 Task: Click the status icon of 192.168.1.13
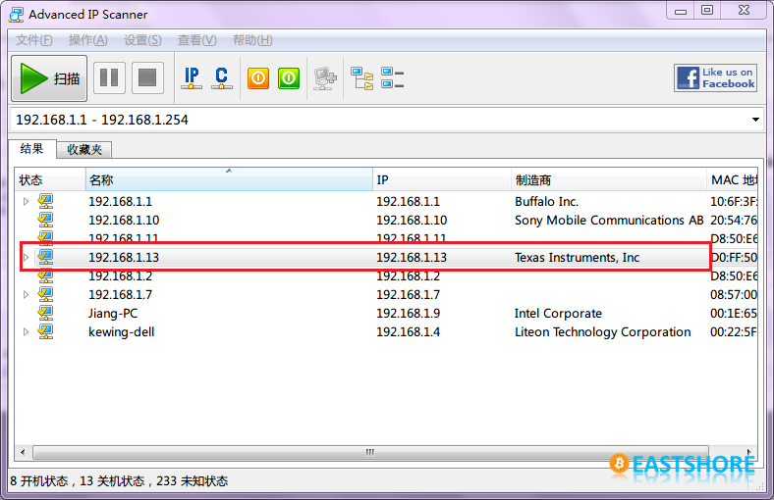click(x=45, y=257)
